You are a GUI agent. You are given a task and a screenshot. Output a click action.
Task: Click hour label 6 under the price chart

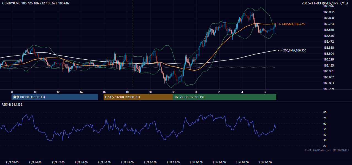(265, 92)
